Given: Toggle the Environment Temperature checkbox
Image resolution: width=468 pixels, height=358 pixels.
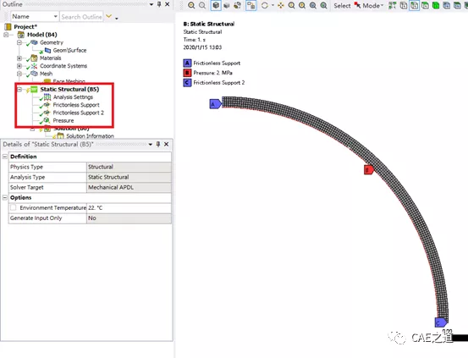Looking at the screenshot, I should (14, 207).
